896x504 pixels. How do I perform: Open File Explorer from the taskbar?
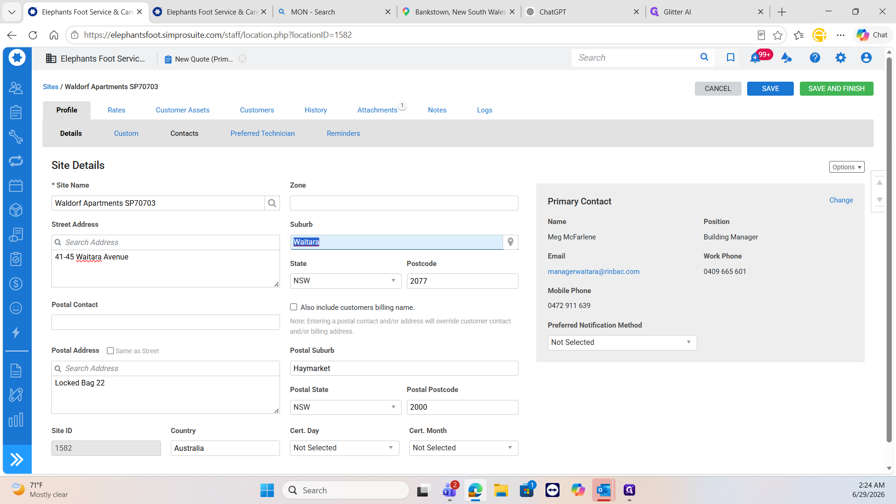point(501,490)
